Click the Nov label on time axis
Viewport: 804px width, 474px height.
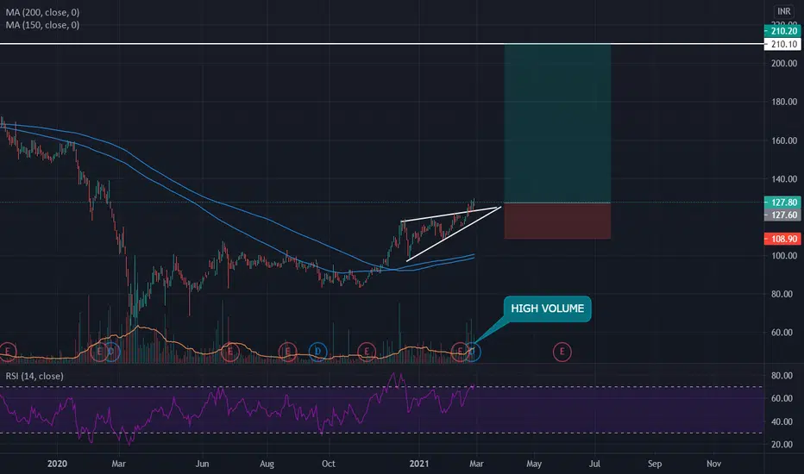click(713, 464)
